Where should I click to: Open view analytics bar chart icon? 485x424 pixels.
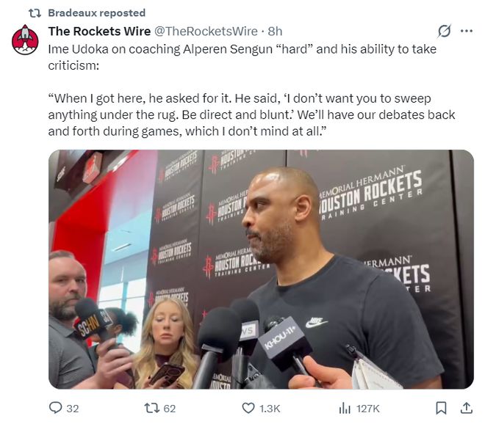[x=344, y=408]
